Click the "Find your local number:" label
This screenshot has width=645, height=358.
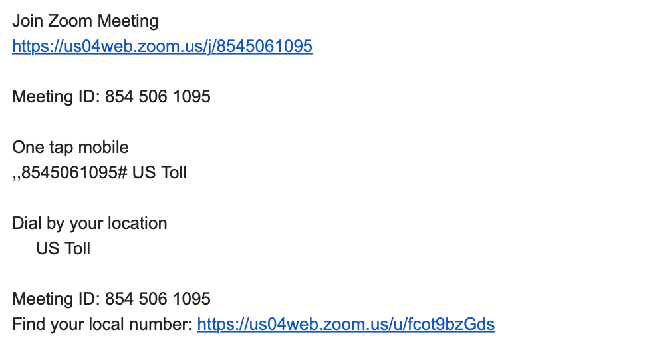tap(102, 324)
